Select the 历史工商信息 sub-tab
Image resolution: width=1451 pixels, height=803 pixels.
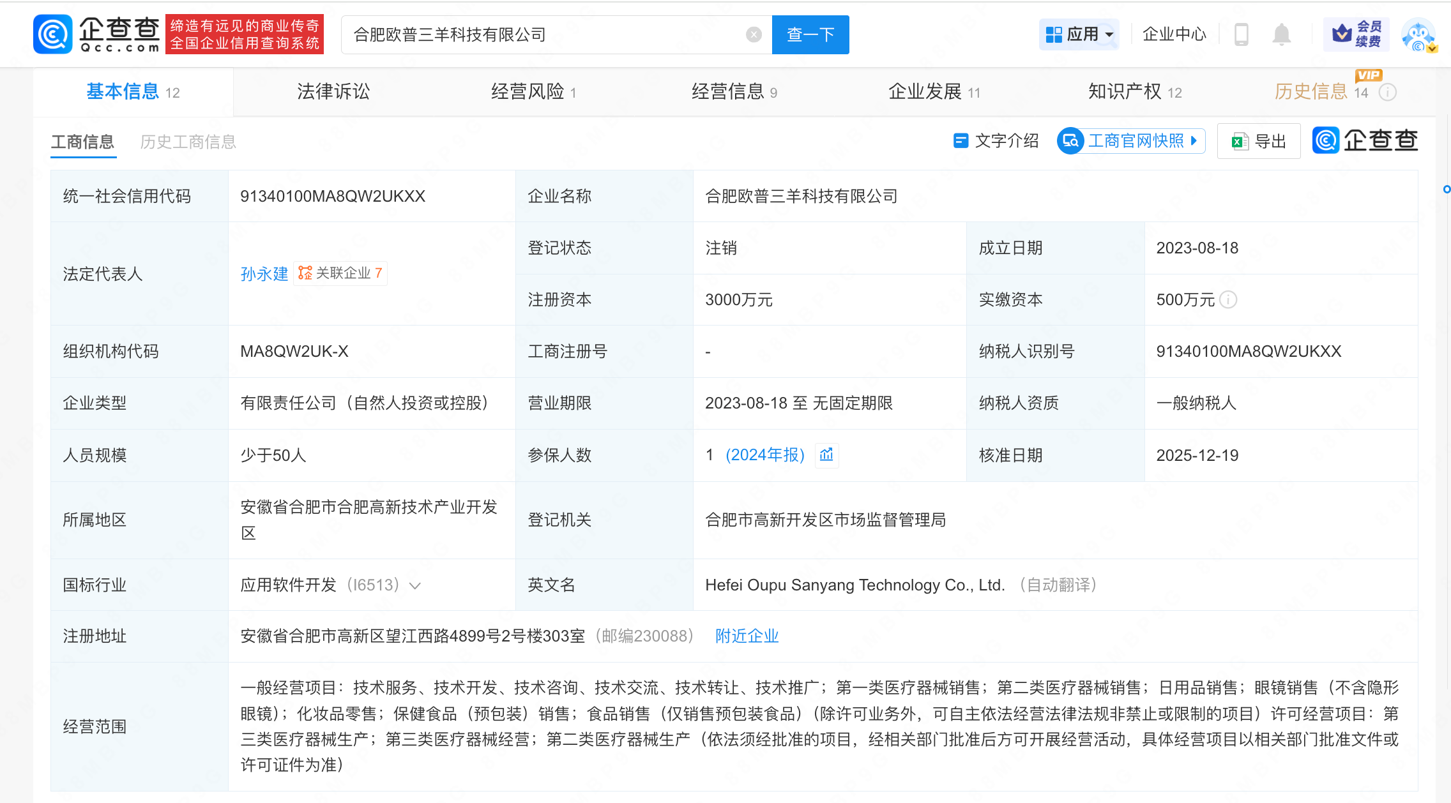[x=188, y=142]
